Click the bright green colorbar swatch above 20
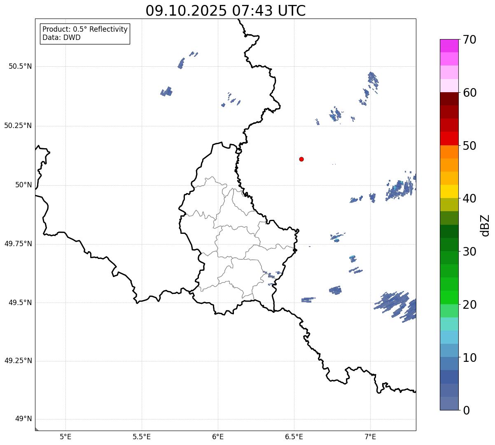 449,297
